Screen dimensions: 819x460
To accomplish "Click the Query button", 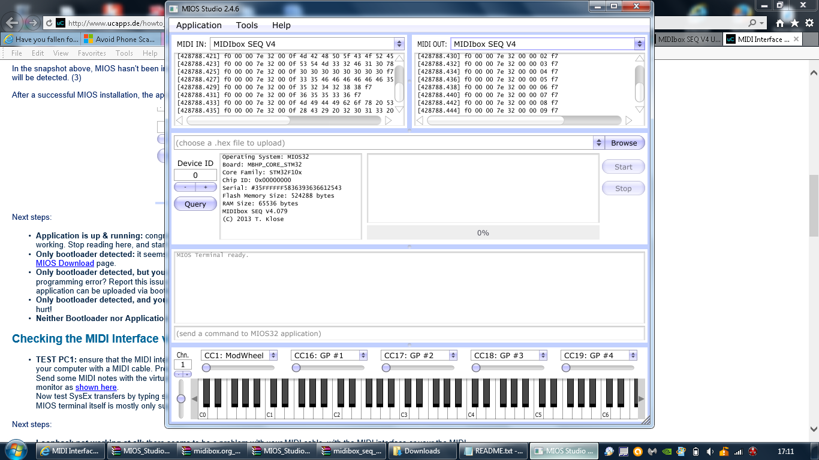I will 195,204.
